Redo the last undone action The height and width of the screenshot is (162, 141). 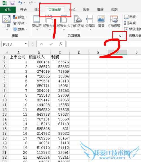31,3
